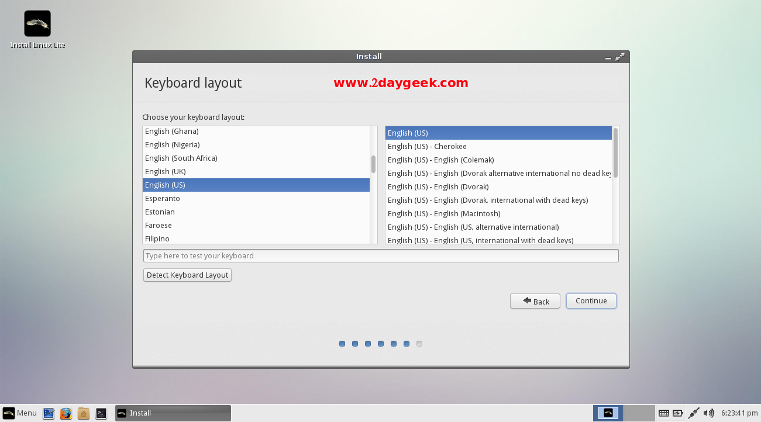Click the keyboard test text field
761x422 pixels.
(x=380, y=255)
